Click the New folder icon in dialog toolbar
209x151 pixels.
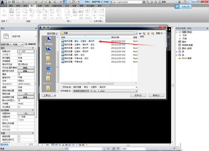(153, 33)
